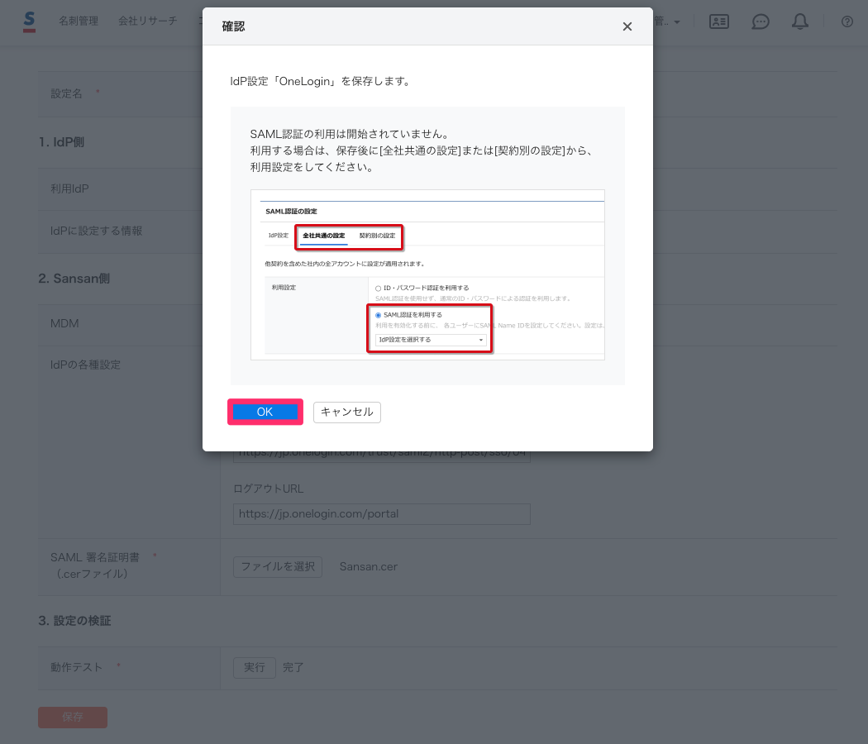
Task: Click the 3. 設定の検証 heading
Action: point(74,621)
